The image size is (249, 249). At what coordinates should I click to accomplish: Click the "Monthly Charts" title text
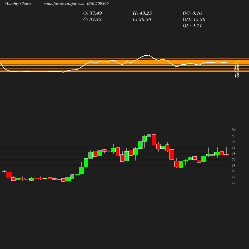pos(18,3)
